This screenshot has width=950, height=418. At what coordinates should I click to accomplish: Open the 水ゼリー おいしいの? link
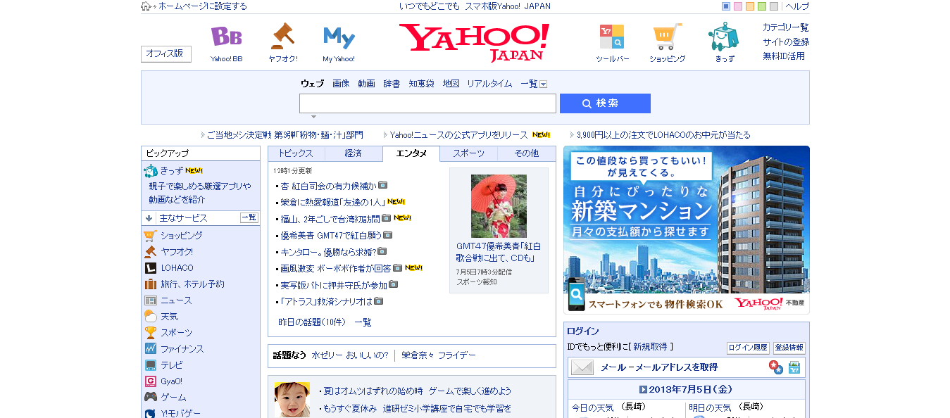click(x=350, y=355)
